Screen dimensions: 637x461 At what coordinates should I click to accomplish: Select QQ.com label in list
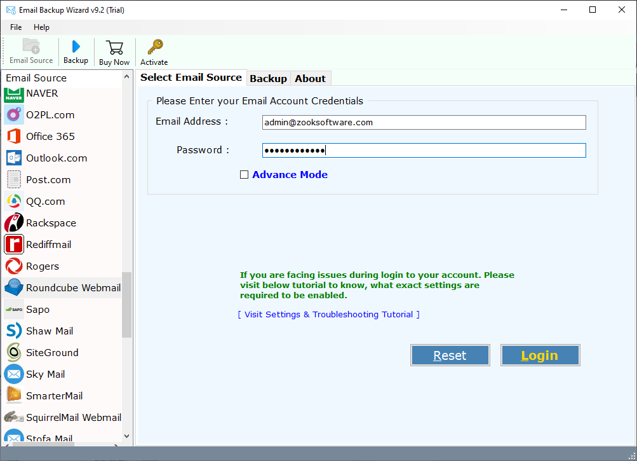(x=46, y=202)
